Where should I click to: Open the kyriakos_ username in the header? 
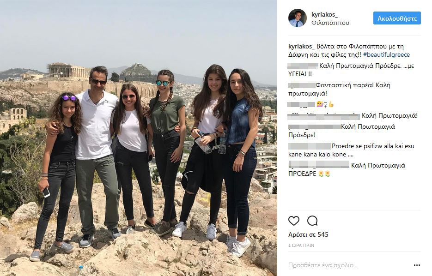[324, 14]
